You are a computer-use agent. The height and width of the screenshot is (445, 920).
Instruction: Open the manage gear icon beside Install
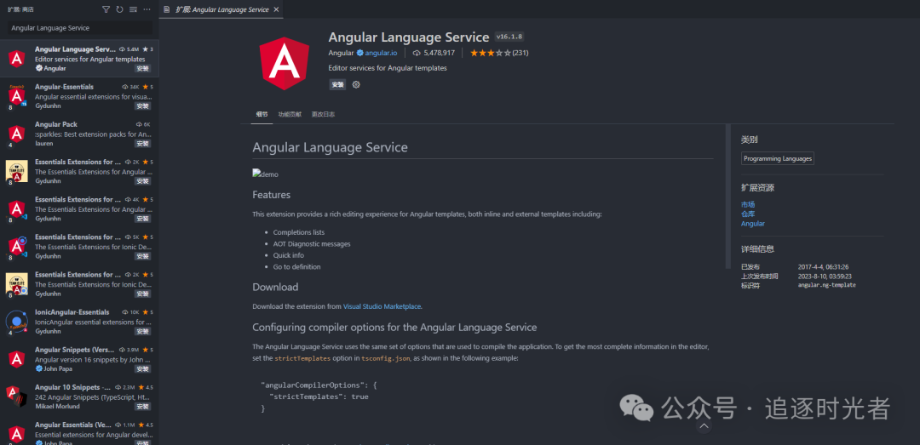point(356,84)
